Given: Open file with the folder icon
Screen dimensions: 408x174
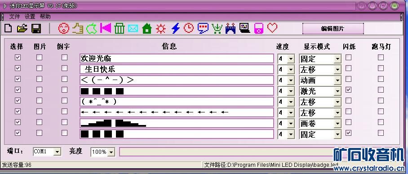Looking at the screenshot, I should (x=22, y=28).
